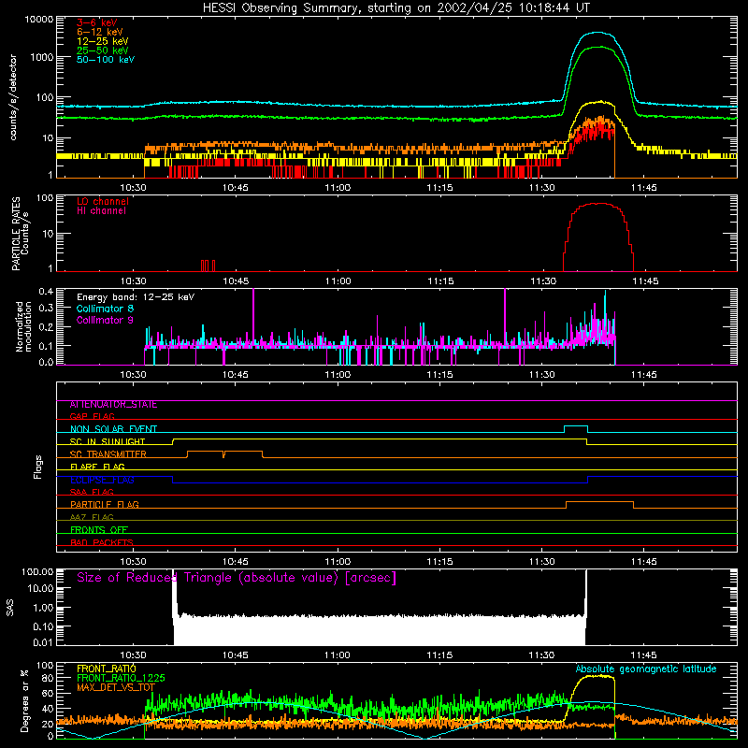Click the GAP_FLAG label
The width and height of the screenshot is (748, 748).
point(93,416)
